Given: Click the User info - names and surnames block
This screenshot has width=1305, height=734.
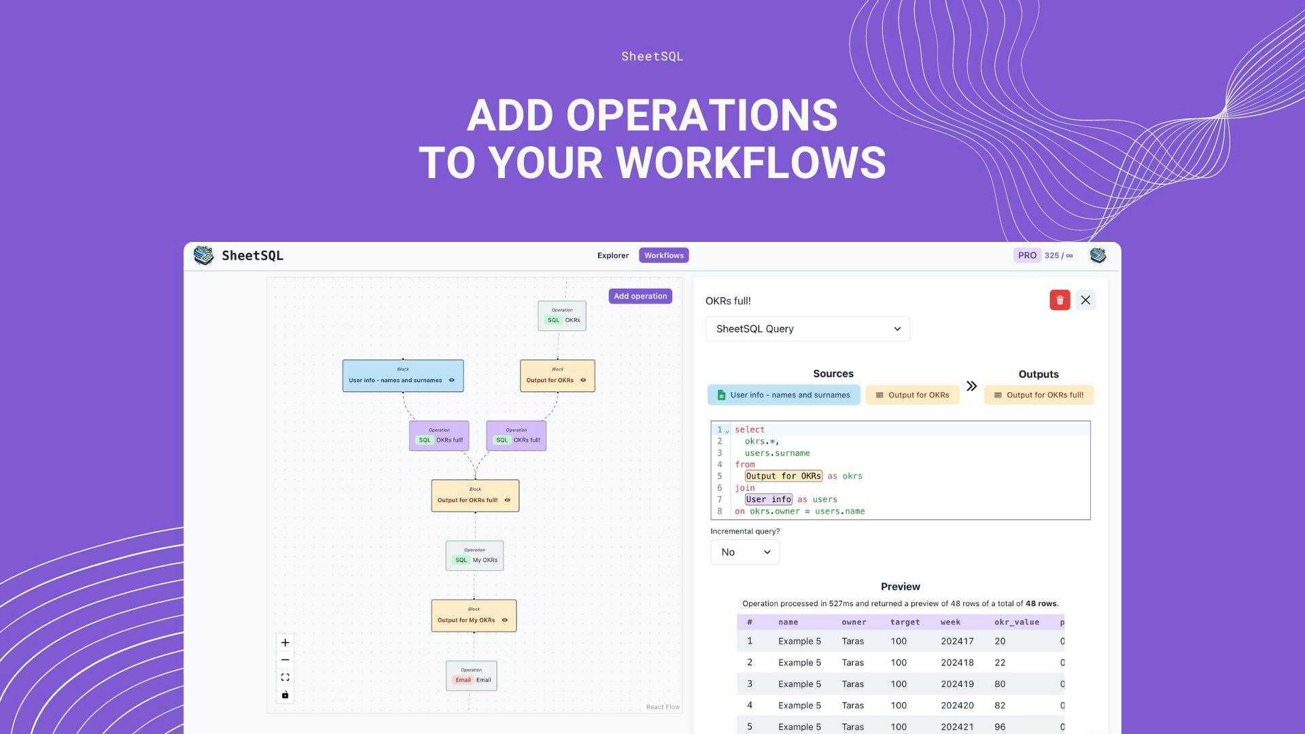Looking at the screenshot, I should [403, 376].
